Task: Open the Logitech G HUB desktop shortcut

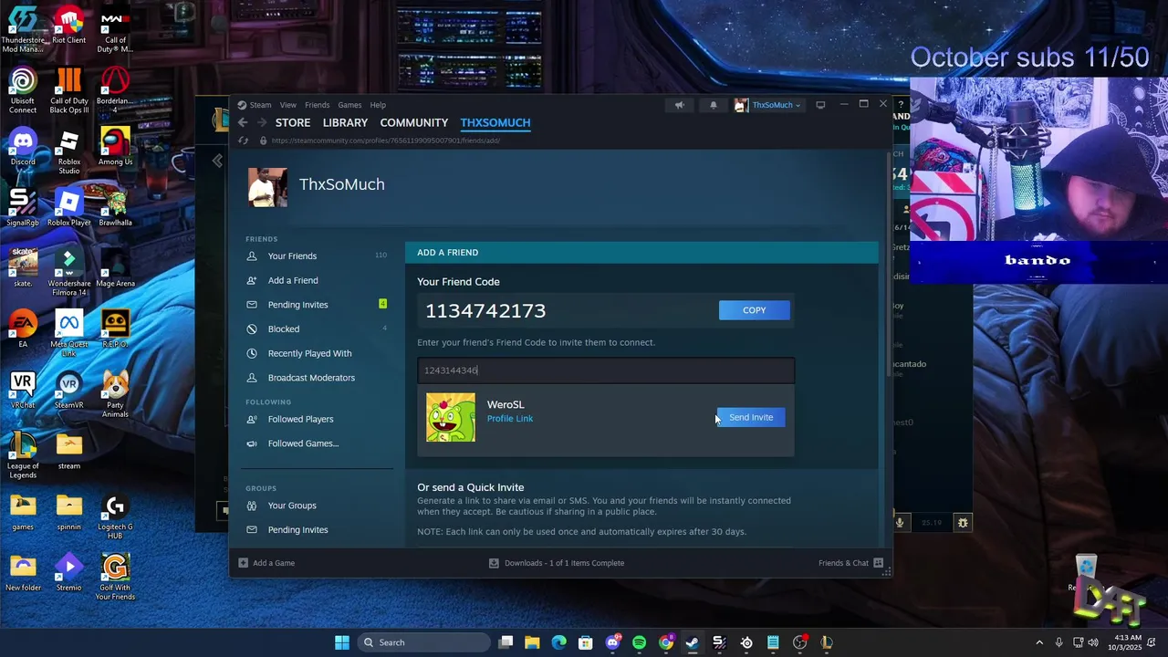Action: pos(115,516)
